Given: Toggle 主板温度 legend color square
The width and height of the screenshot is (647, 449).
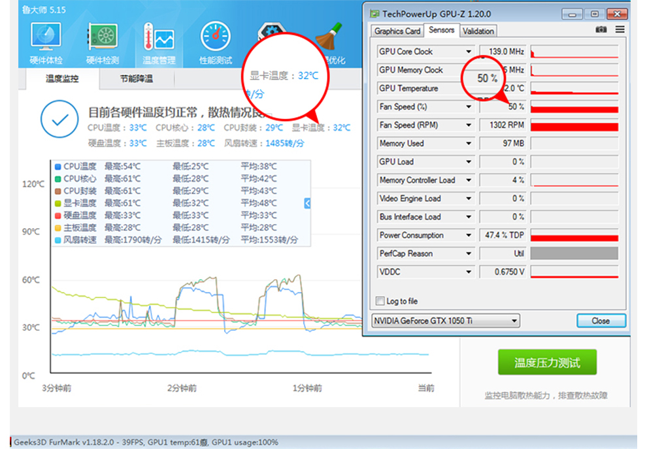Looking at the screenshot, I should (58, 228).
